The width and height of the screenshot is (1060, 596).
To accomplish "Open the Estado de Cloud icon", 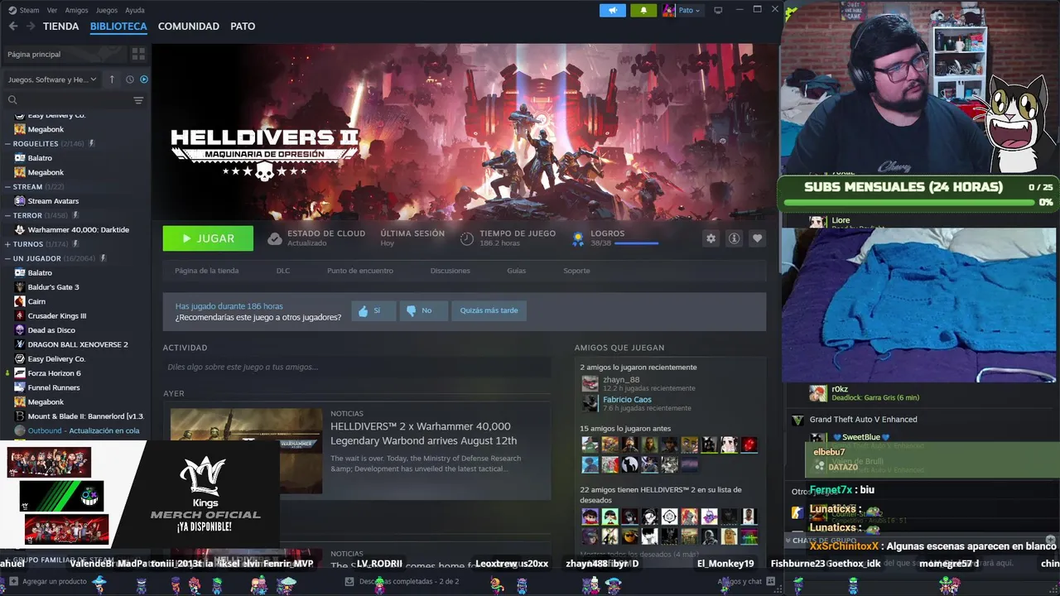I will point(274,238).
